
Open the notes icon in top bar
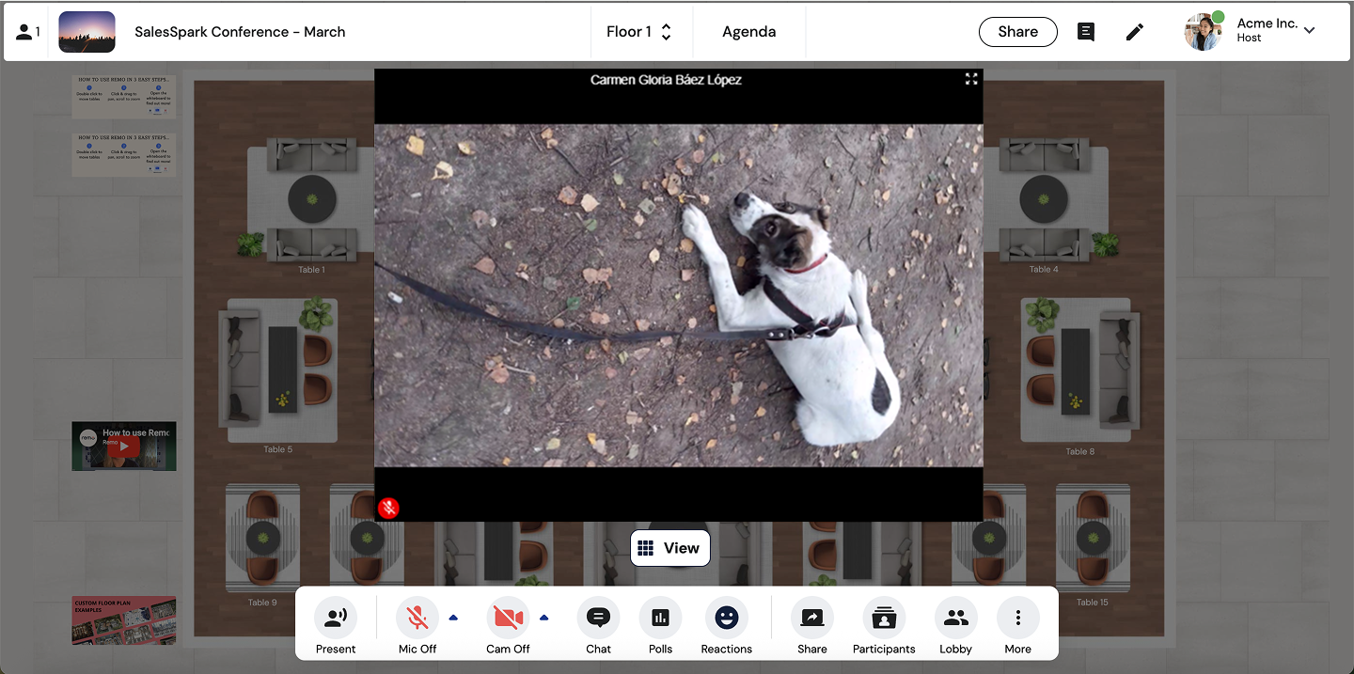click(x=1086, y=32)
